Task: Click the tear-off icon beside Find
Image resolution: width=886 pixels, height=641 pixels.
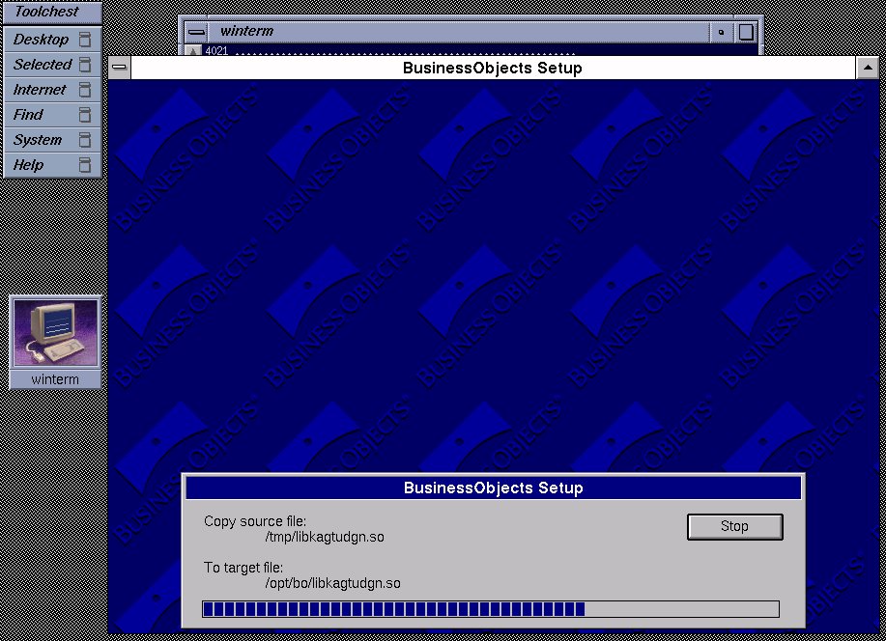Action: click(85, 115)
